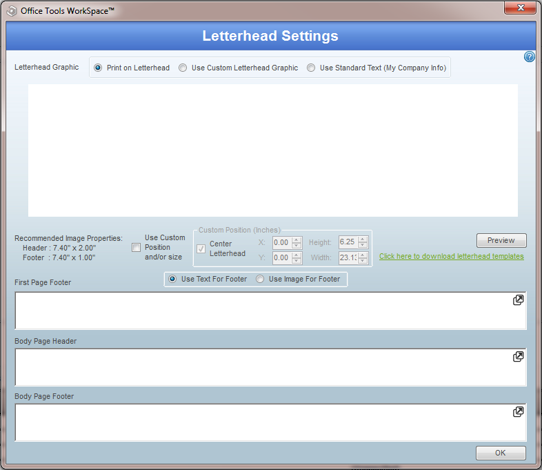Click the Office Tools WorkSpace title bar icon
542x470 pixels.
click(x=12, y=11)
